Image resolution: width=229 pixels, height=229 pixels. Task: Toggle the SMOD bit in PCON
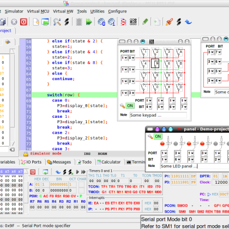pos(182,206)
